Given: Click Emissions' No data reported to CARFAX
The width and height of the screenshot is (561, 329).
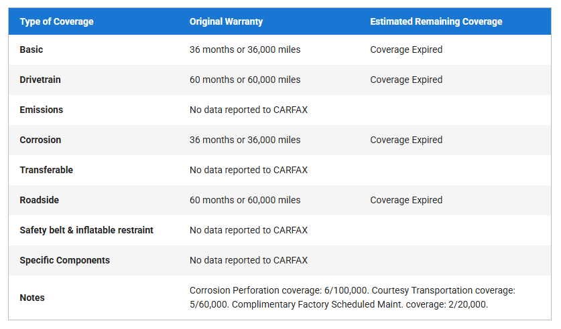Looking at the screenshot, I should click(249, 110).
